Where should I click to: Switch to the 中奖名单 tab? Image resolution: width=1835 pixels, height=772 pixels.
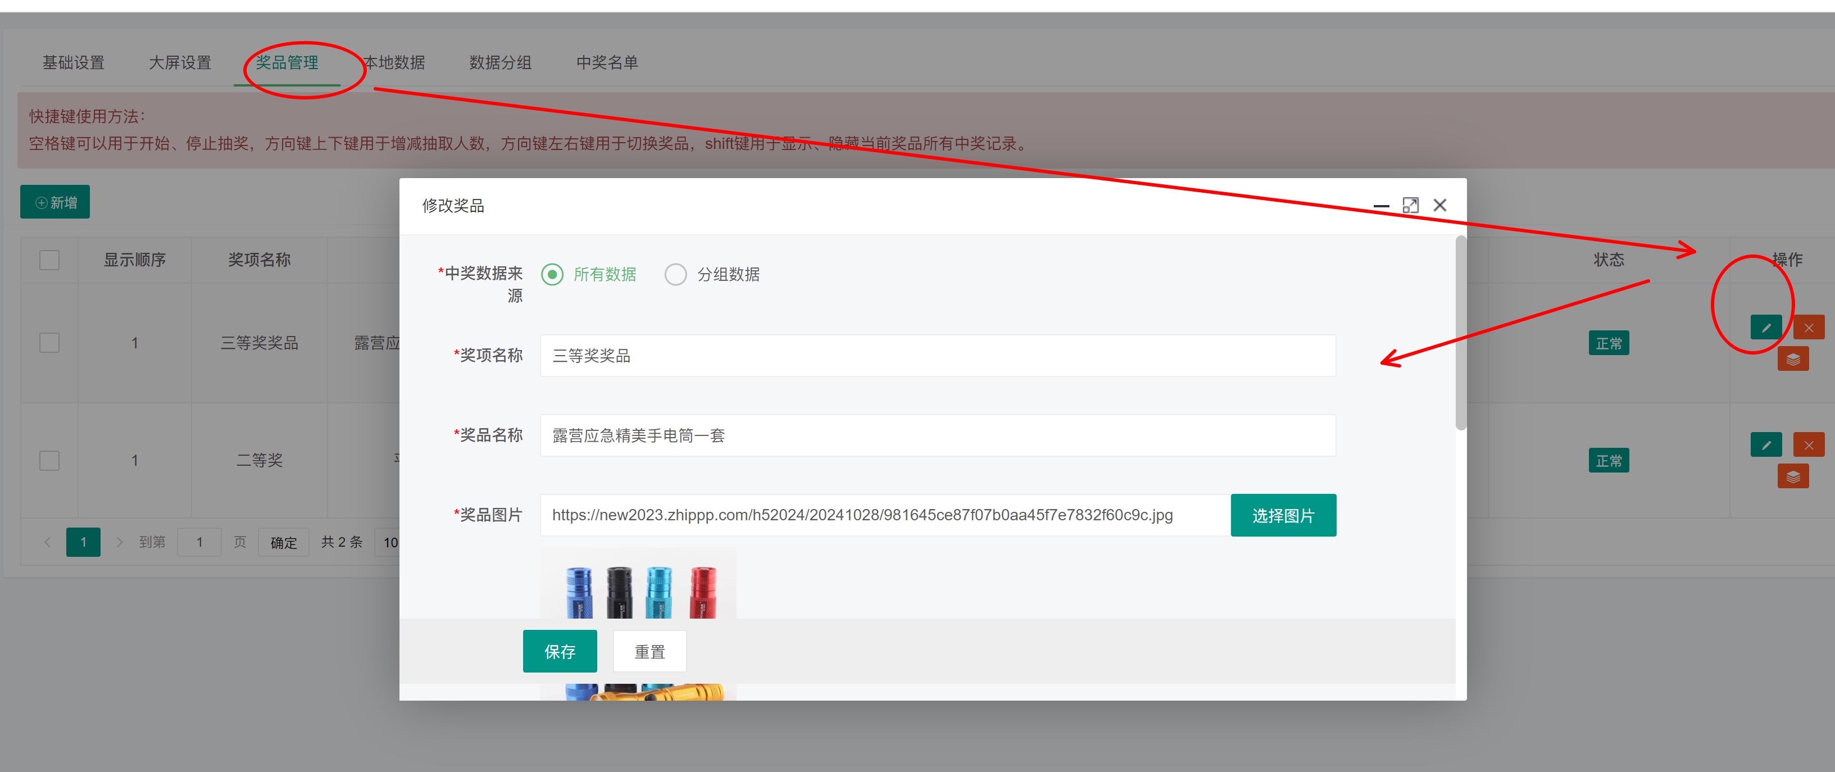(606, 63)
